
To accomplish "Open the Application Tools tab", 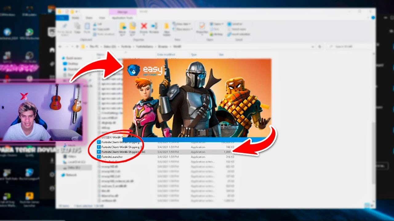I will [x=122, y=18].
